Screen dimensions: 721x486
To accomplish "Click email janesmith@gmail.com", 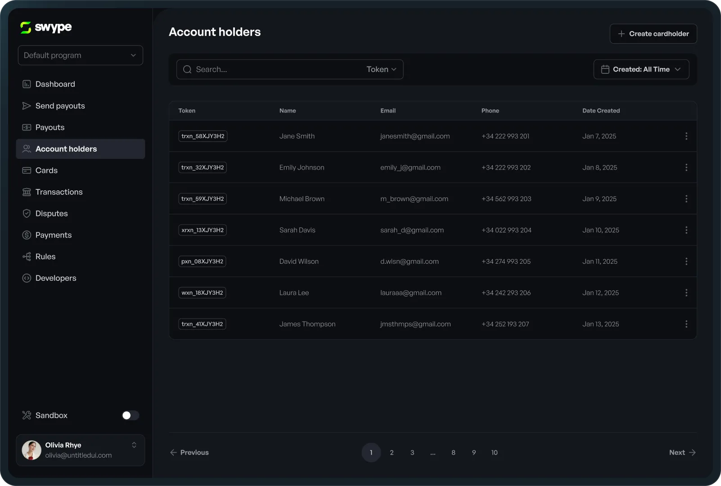I will click(x=415, y=136).
